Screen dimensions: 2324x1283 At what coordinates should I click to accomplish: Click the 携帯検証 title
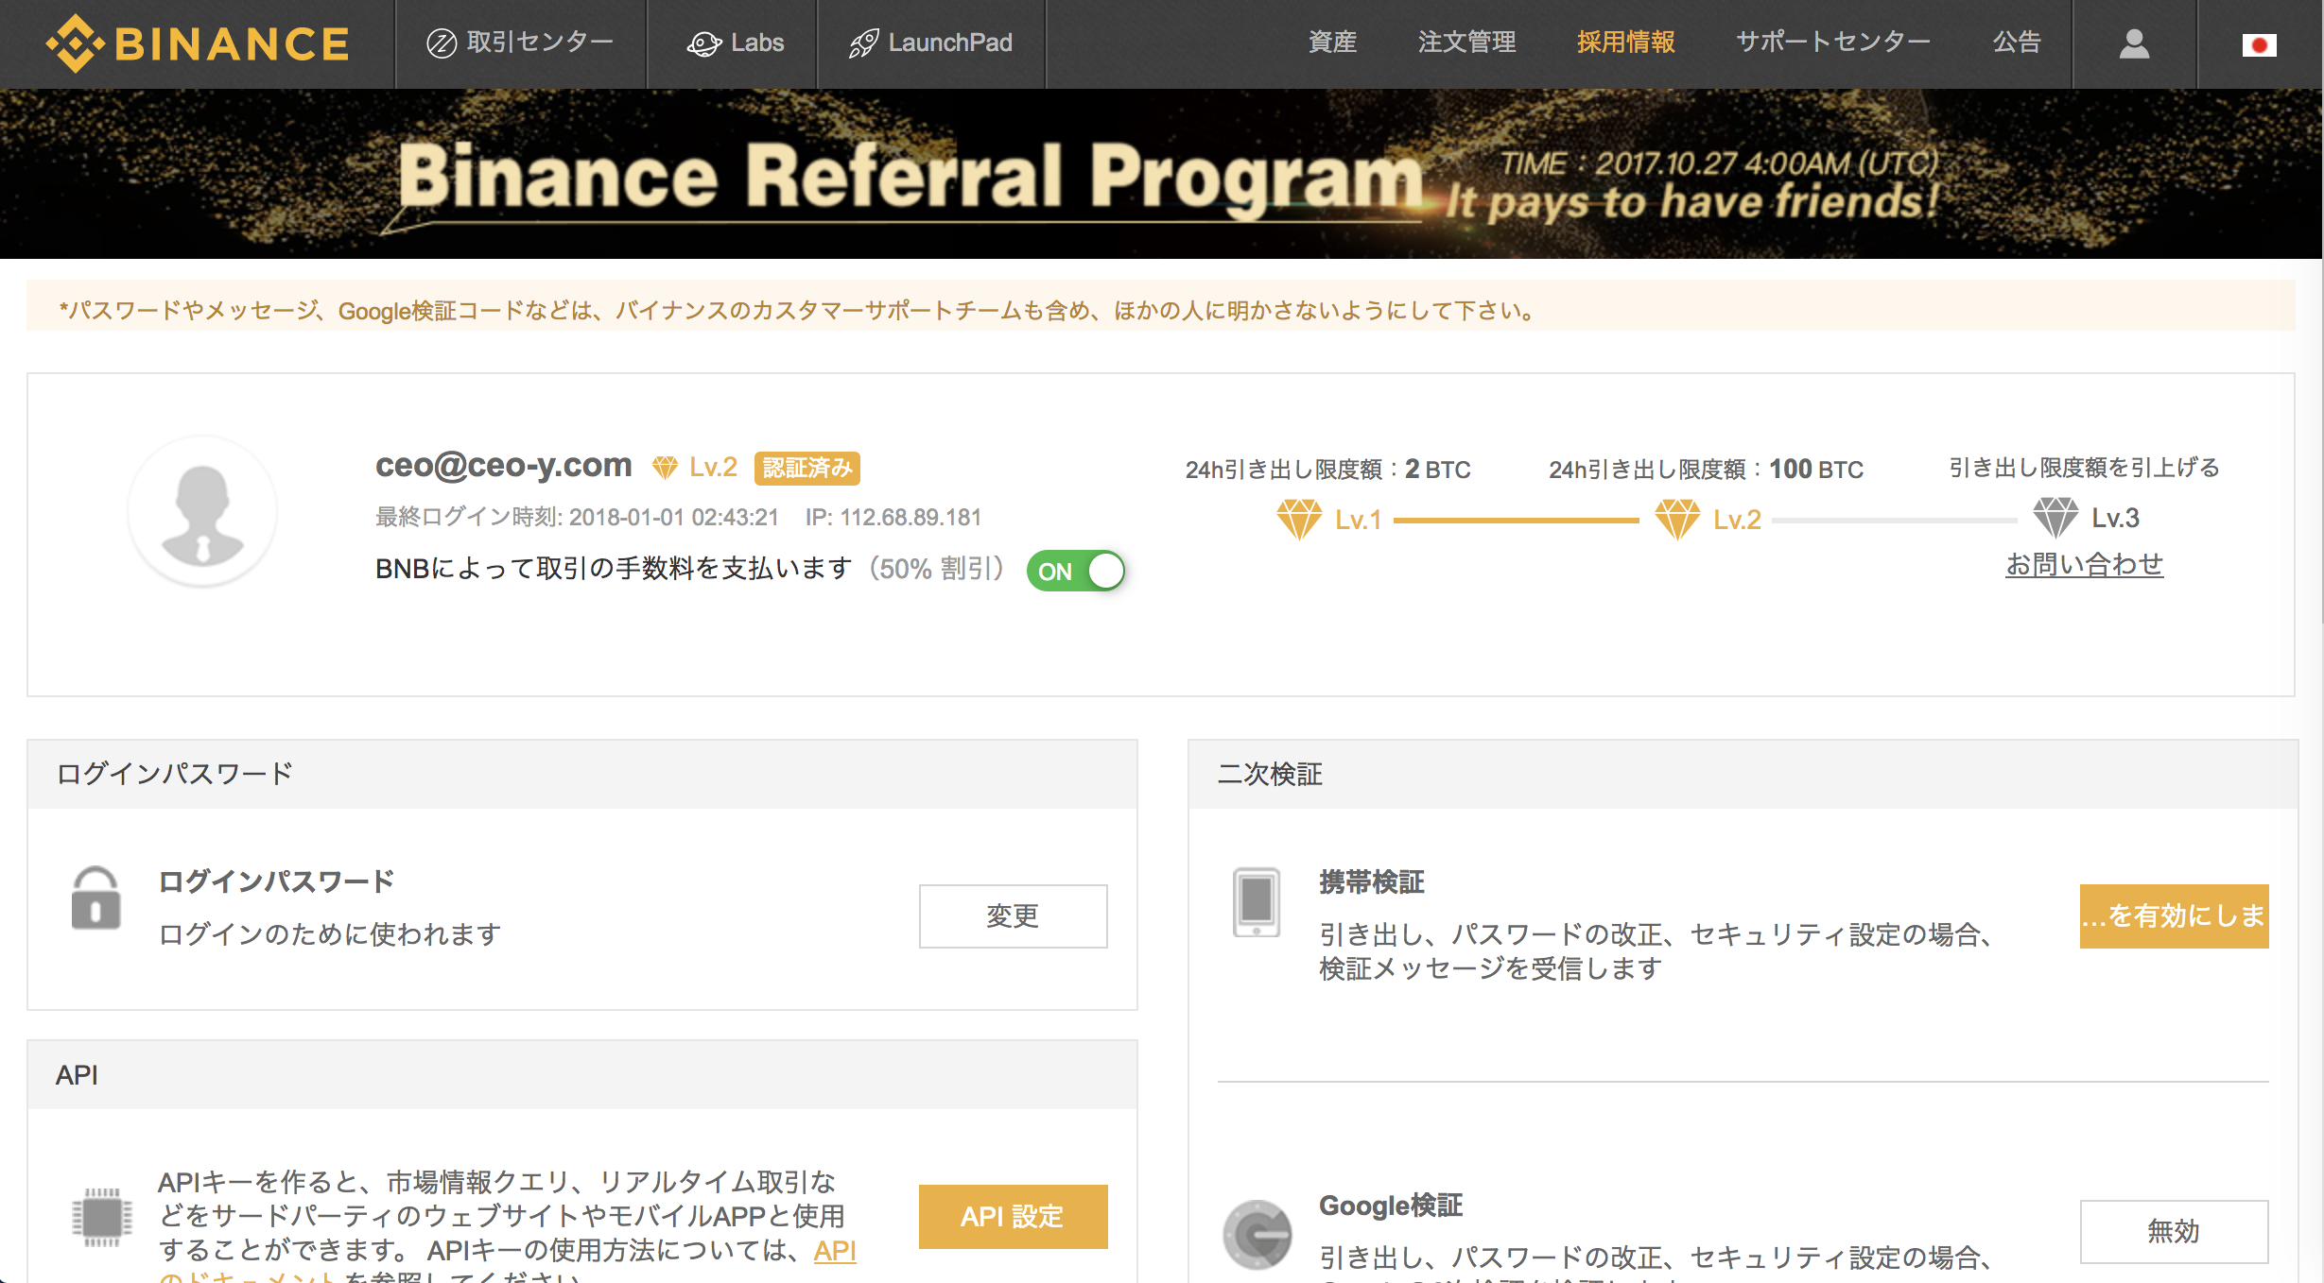click(1372, 881)
